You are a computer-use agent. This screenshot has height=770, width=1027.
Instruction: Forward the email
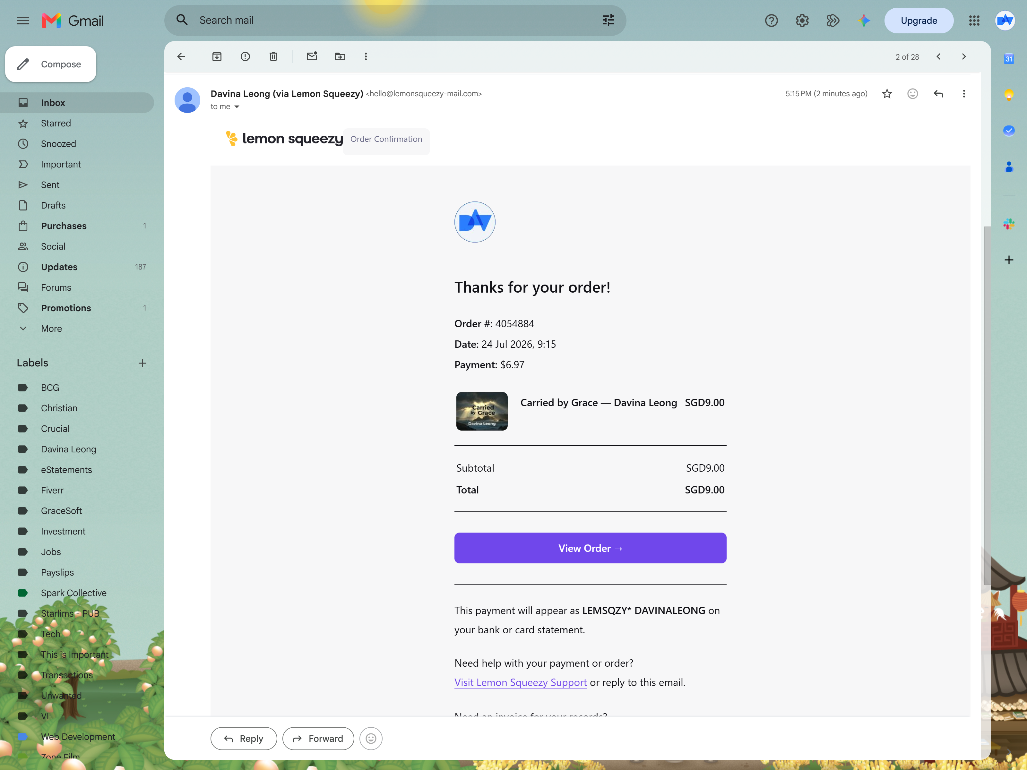pos(318,739)
